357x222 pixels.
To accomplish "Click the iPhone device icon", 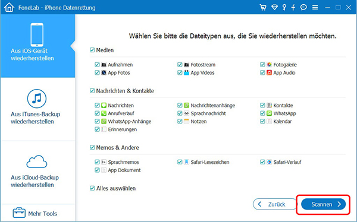I will 37,34.
